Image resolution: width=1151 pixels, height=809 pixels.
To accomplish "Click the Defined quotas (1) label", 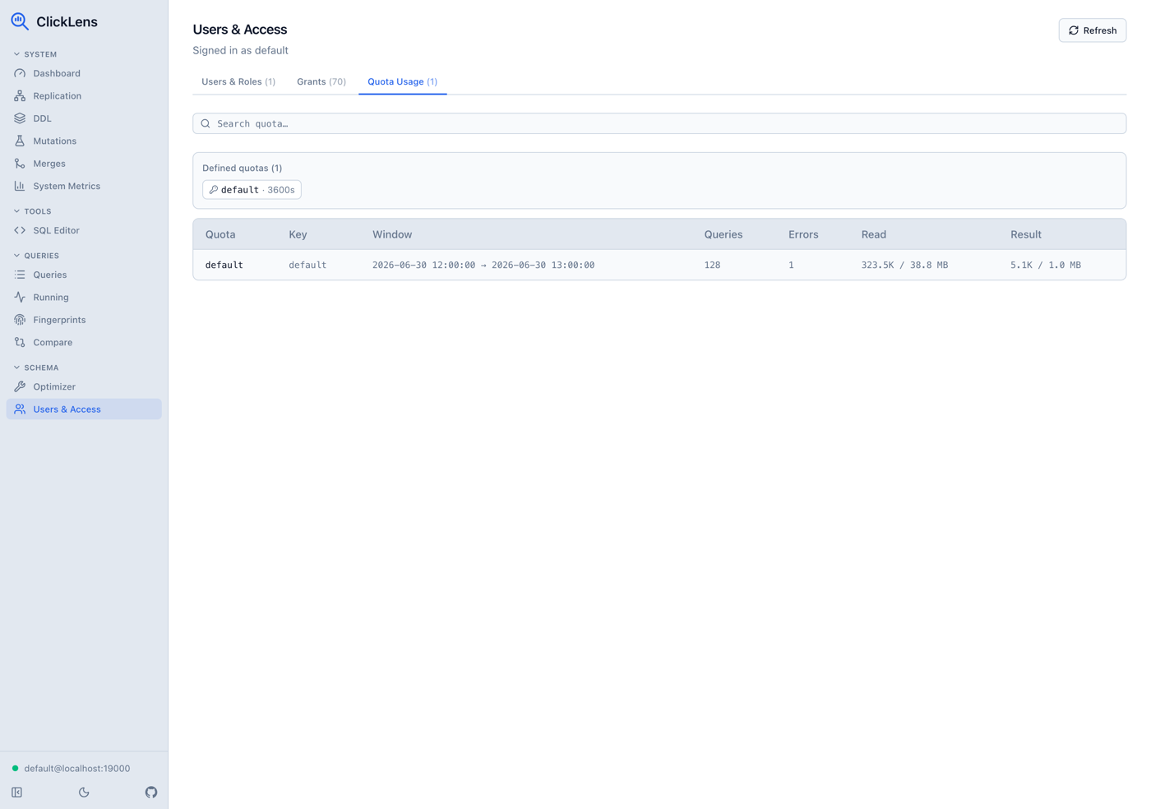I will pos(243,168).
